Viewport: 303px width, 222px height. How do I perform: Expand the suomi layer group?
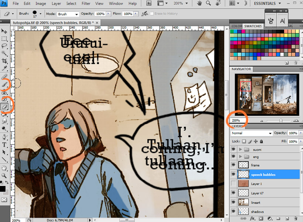tap(241, 149)
